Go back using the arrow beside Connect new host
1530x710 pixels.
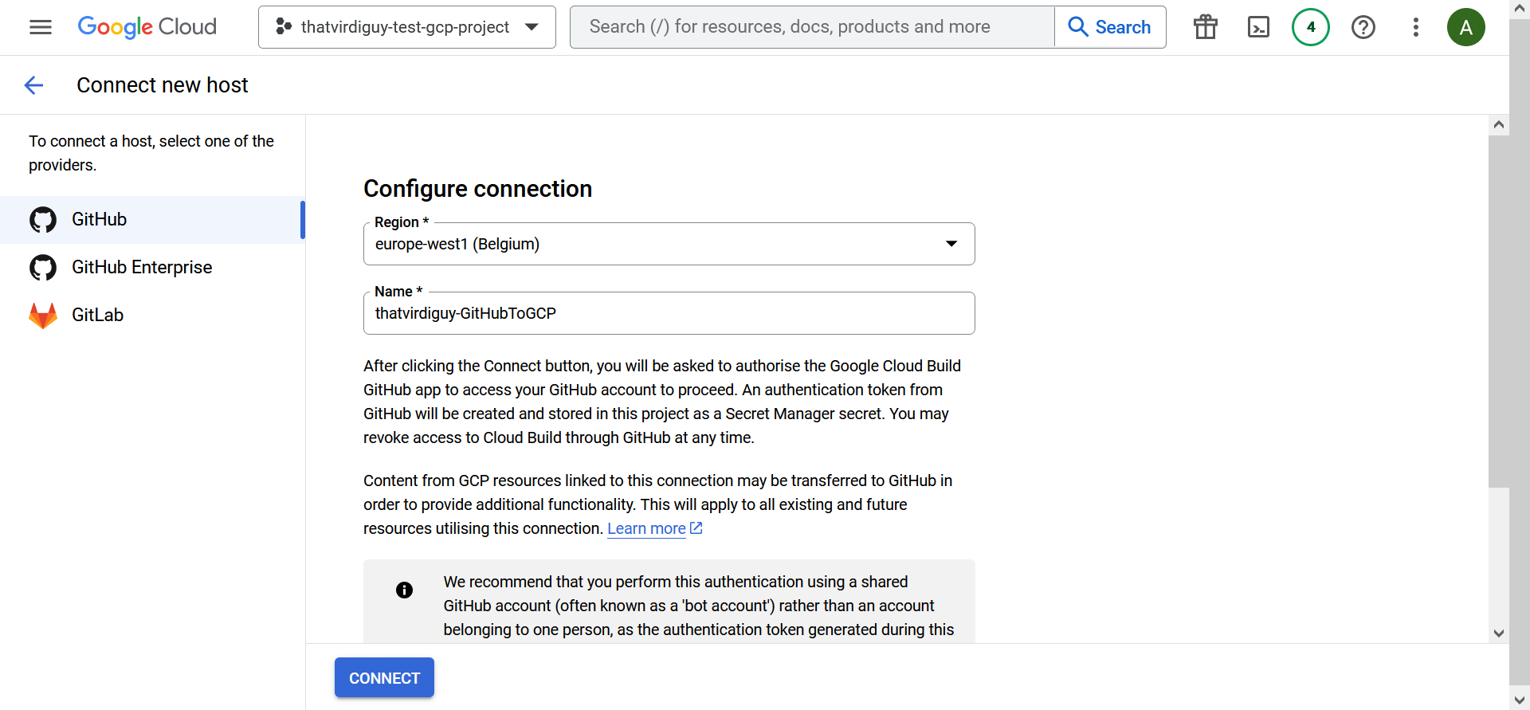coord(33,85)
